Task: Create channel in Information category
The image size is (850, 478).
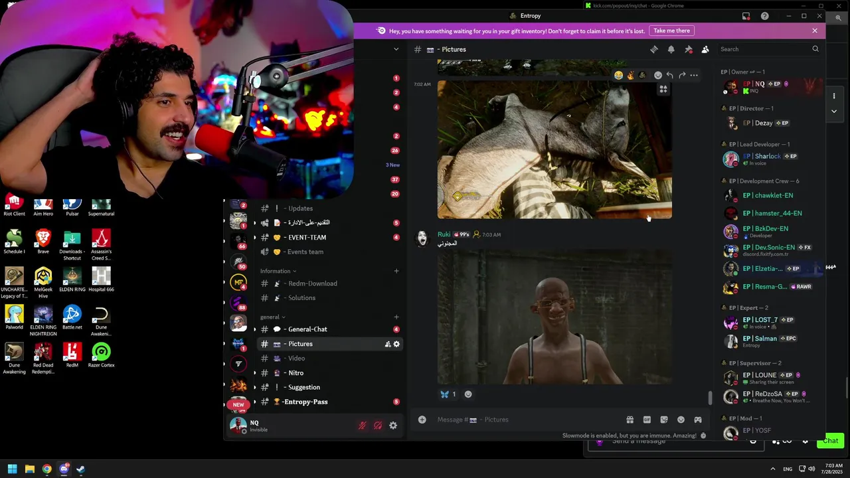Action: pos(396,271)
